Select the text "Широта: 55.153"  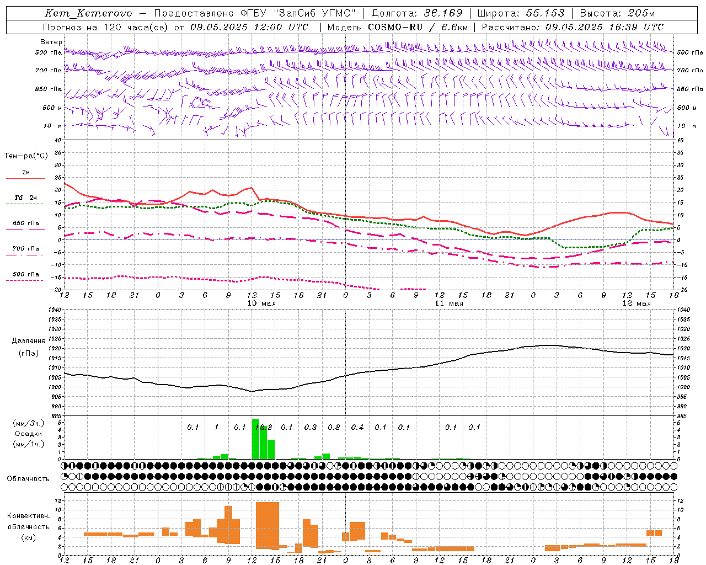(521, 13)
